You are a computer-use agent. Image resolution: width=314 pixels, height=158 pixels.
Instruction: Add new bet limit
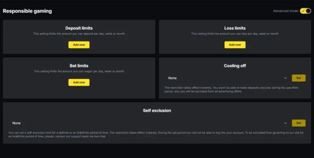[x=79, y=83]
